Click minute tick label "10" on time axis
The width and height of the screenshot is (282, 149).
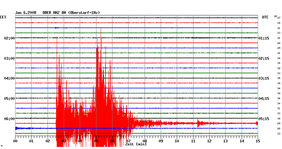(177, 141)
